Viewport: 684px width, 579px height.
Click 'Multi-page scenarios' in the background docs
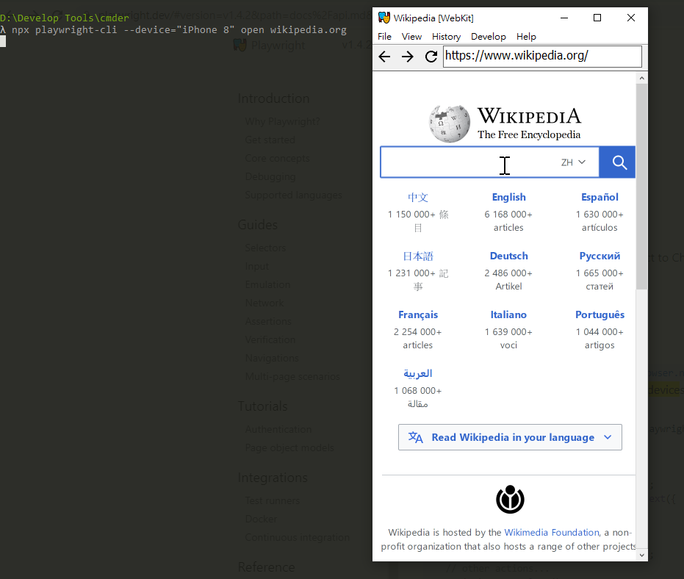click(x=292, y=376)
